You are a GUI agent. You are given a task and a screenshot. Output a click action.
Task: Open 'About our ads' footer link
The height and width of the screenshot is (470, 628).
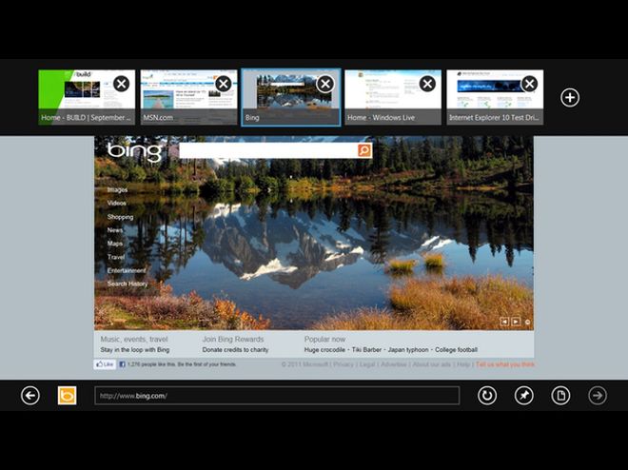(431, 364)
